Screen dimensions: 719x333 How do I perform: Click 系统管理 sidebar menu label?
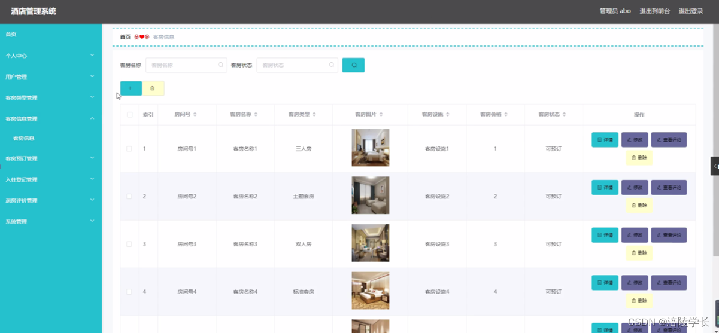click(16, 221)
